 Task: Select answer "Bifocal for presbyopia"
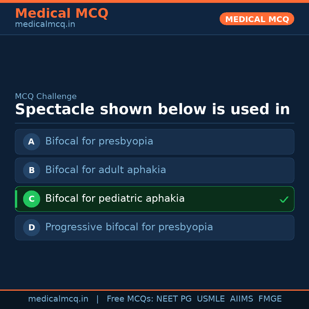point(99,141)
